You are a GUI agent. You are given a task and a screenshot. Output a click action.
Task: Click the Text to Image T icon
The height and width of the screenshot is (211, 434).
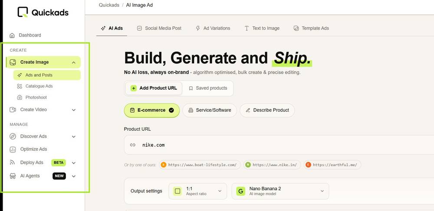[247, 28]
